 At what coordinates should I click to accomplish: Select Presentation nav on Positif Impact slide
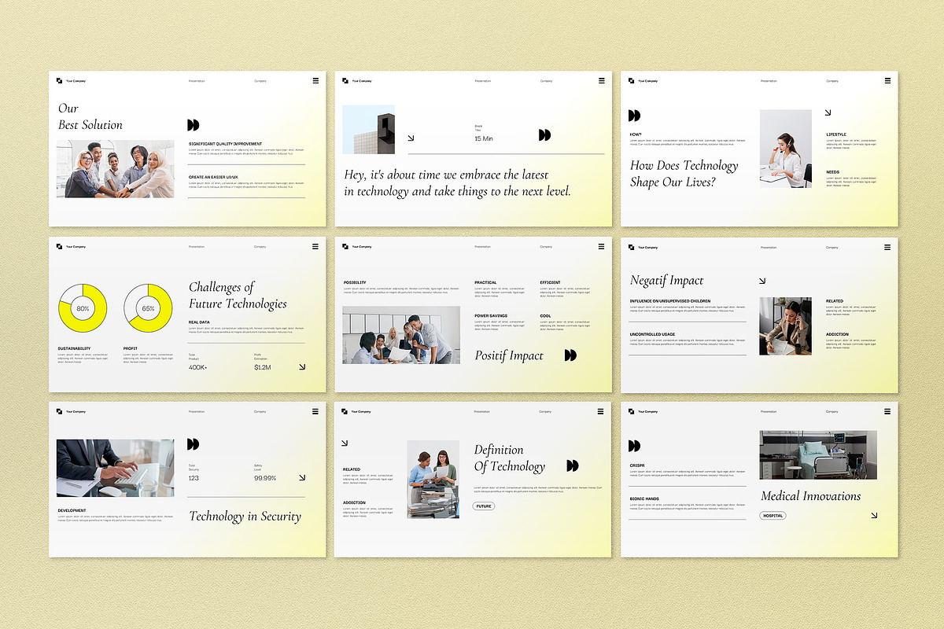(x=482, y=247)
